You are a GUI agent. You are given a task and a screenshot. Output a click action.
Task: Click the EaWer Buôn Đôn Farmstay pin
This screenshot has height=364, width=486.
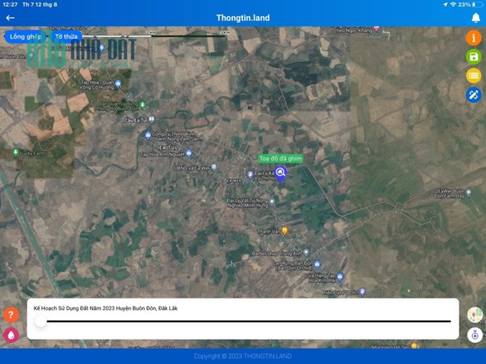tap(468, 192)
